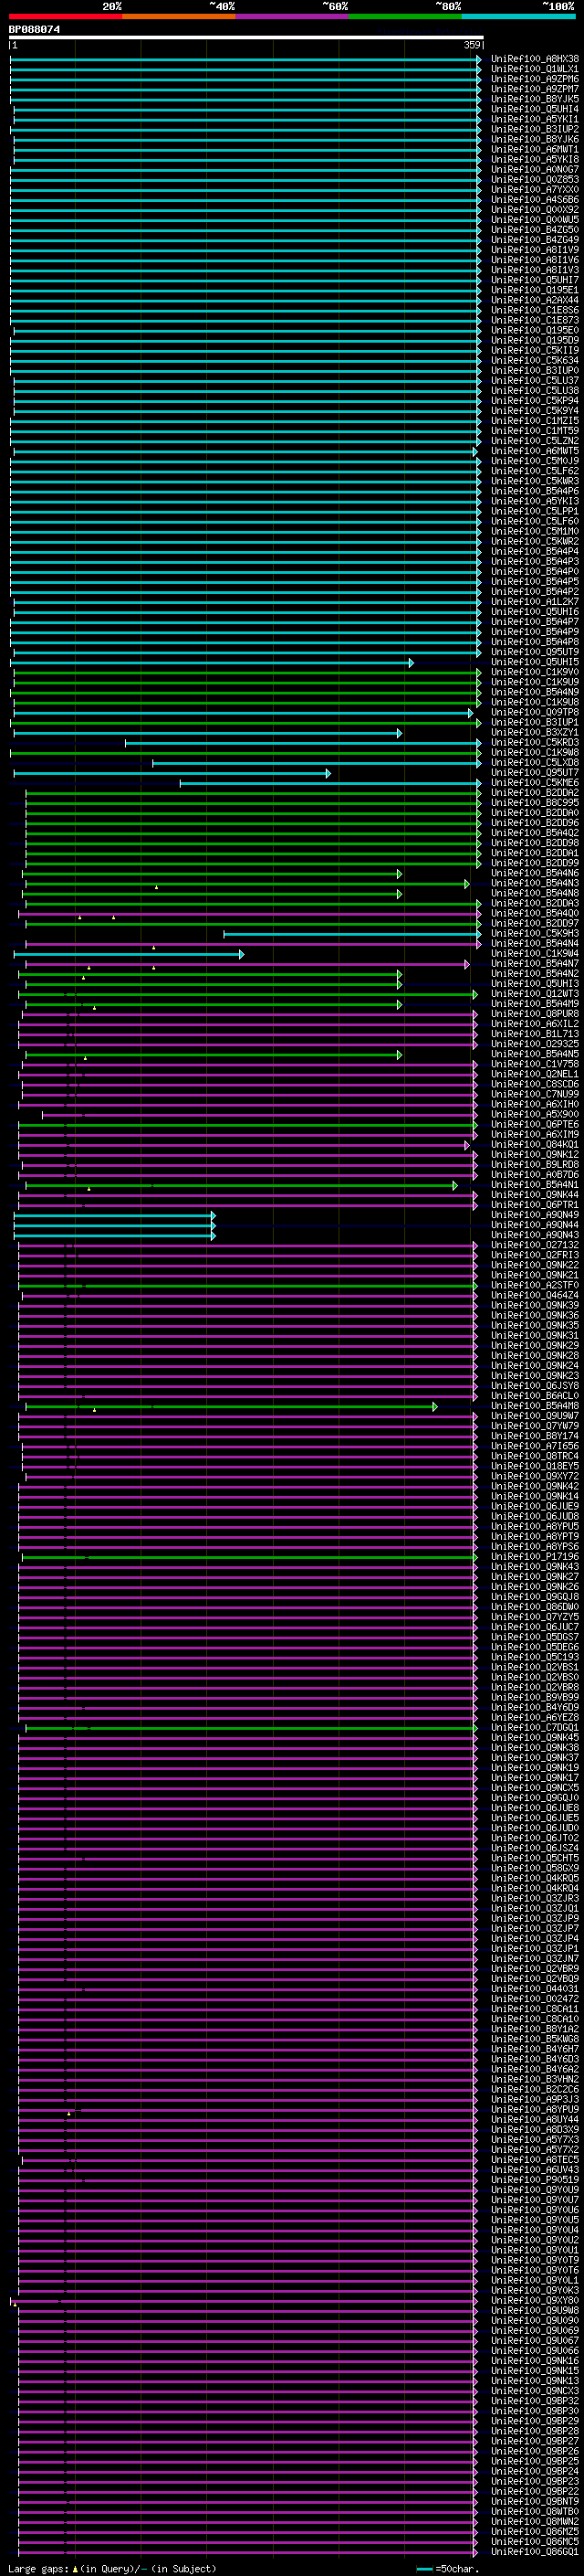This screenshot has width=584, height=2576.
Task: Open hit UniRef100_A8MX38
Action: (x=534, y=59)
